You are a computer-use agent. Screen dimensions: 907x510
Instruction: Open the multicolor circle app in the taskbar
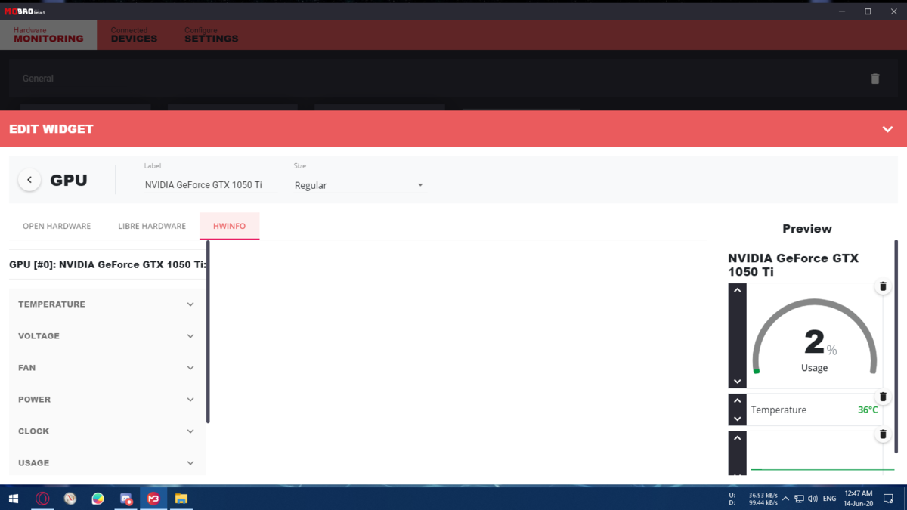[98, 499]
